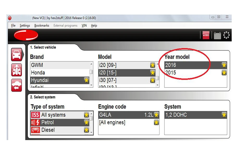This screenshot has width=239, height=151.
Task: Select 1,2 DOHC system
Action: tap(196, 115)
